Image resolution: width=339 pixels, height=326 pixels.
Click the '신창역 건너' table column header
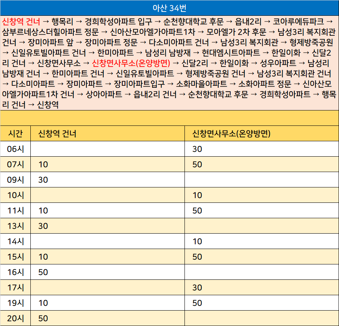coord(57,134)
